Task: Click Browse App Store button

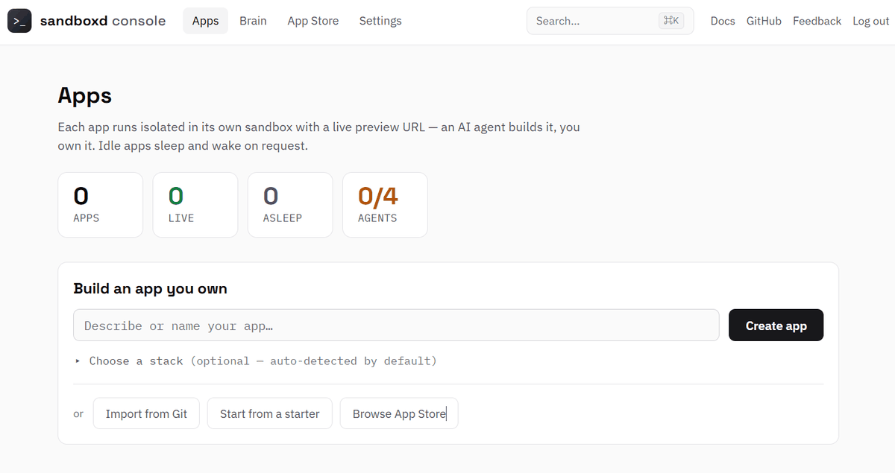Action: [399, 413]
